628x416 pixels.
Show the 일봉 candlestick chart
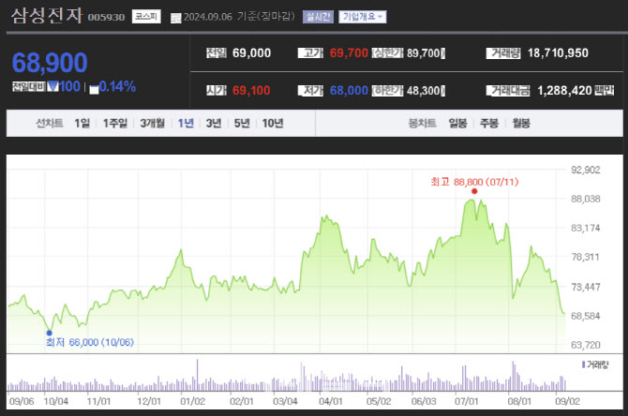point(457,124)
